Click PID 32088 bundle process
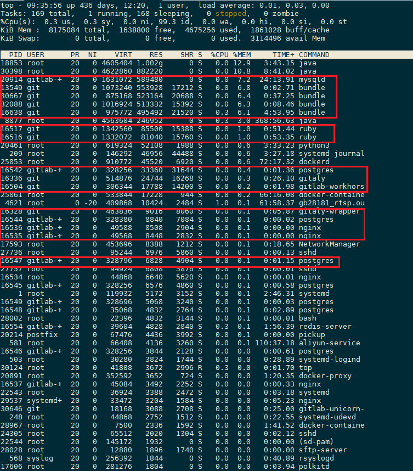413x471 pixels. click(163, 104)
